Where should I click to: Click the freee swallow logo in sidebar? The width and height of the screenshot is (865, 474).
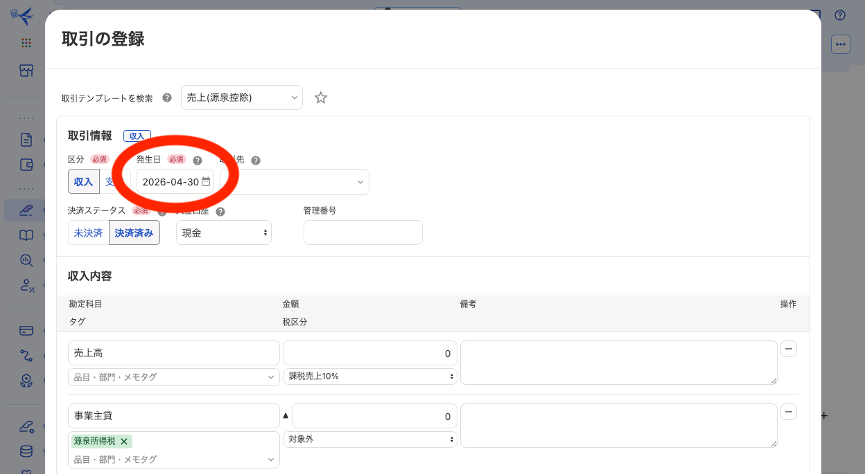22,15
